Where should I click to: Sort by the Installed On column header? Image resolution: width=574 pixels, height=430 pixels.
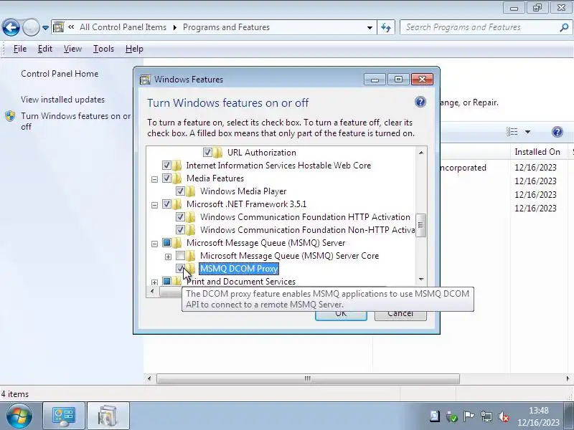(537, 152)
